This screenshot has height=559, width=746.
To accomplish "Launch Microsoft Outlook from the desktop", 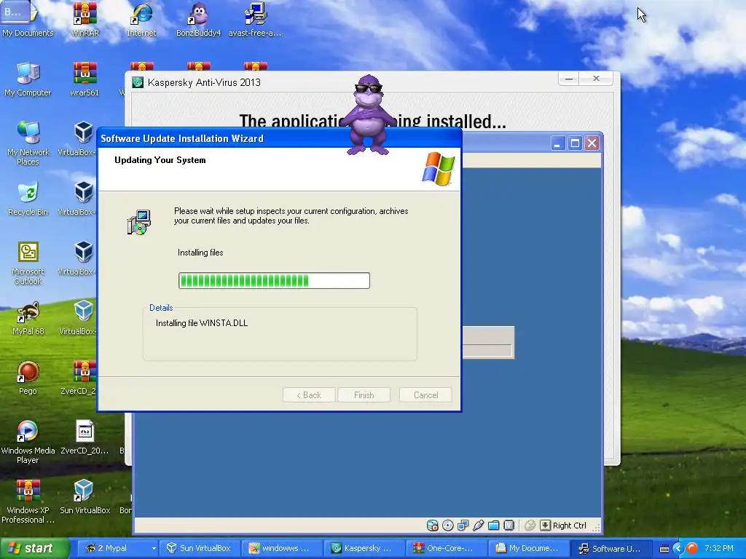I will [x=28, y=263].
